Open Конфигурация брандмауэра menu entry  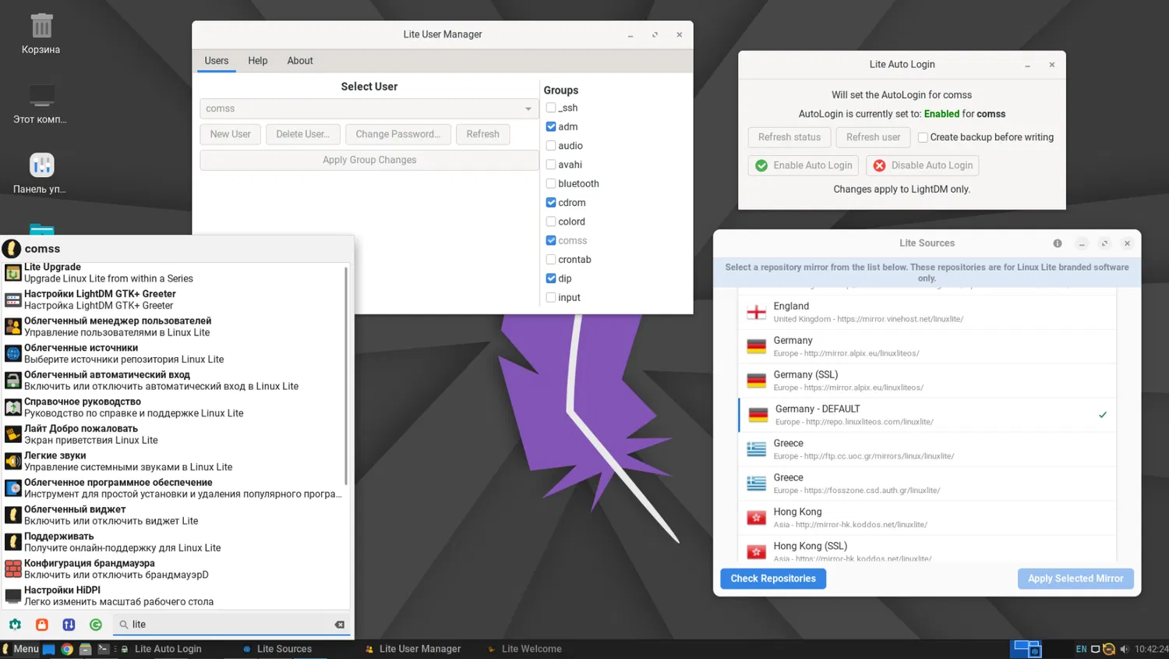pyautogui.click(x=175, y=569)
